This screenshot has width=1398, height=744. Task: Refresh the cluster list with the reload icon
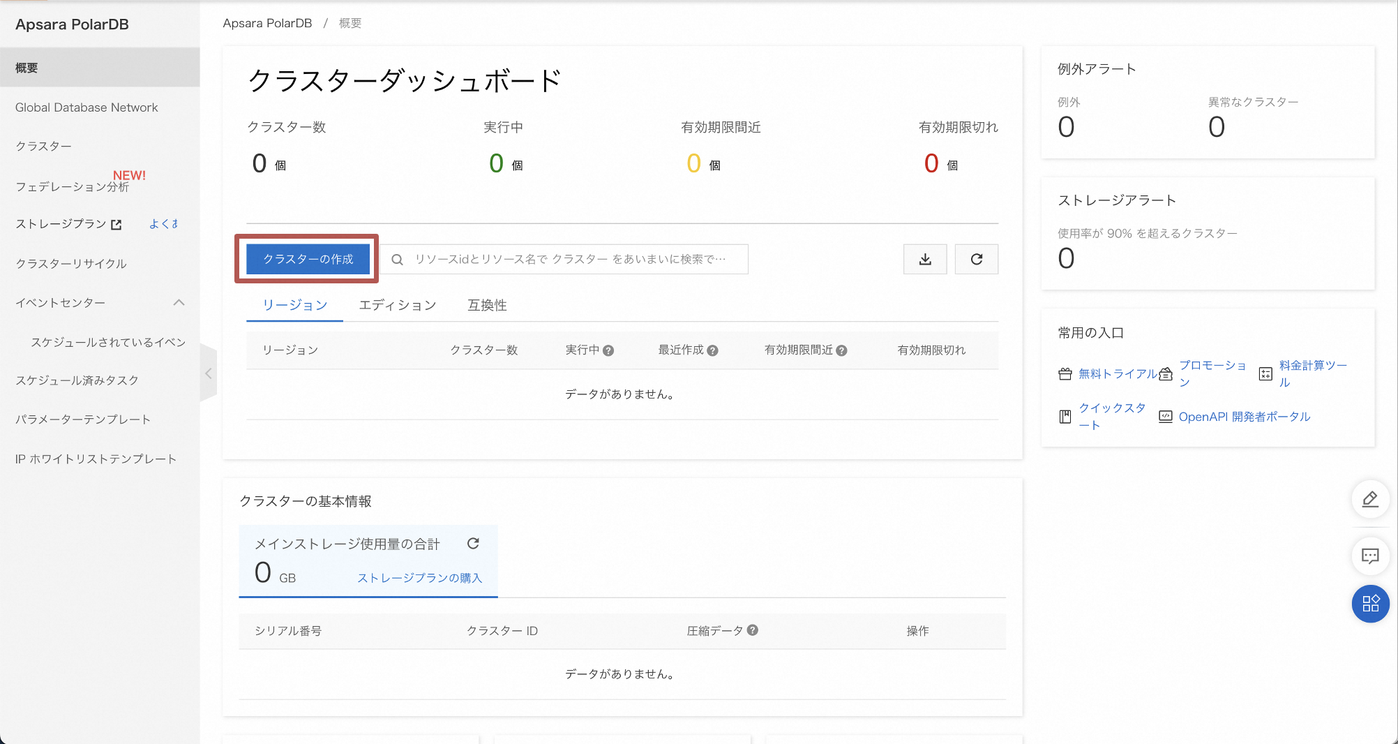pos(977,259)
